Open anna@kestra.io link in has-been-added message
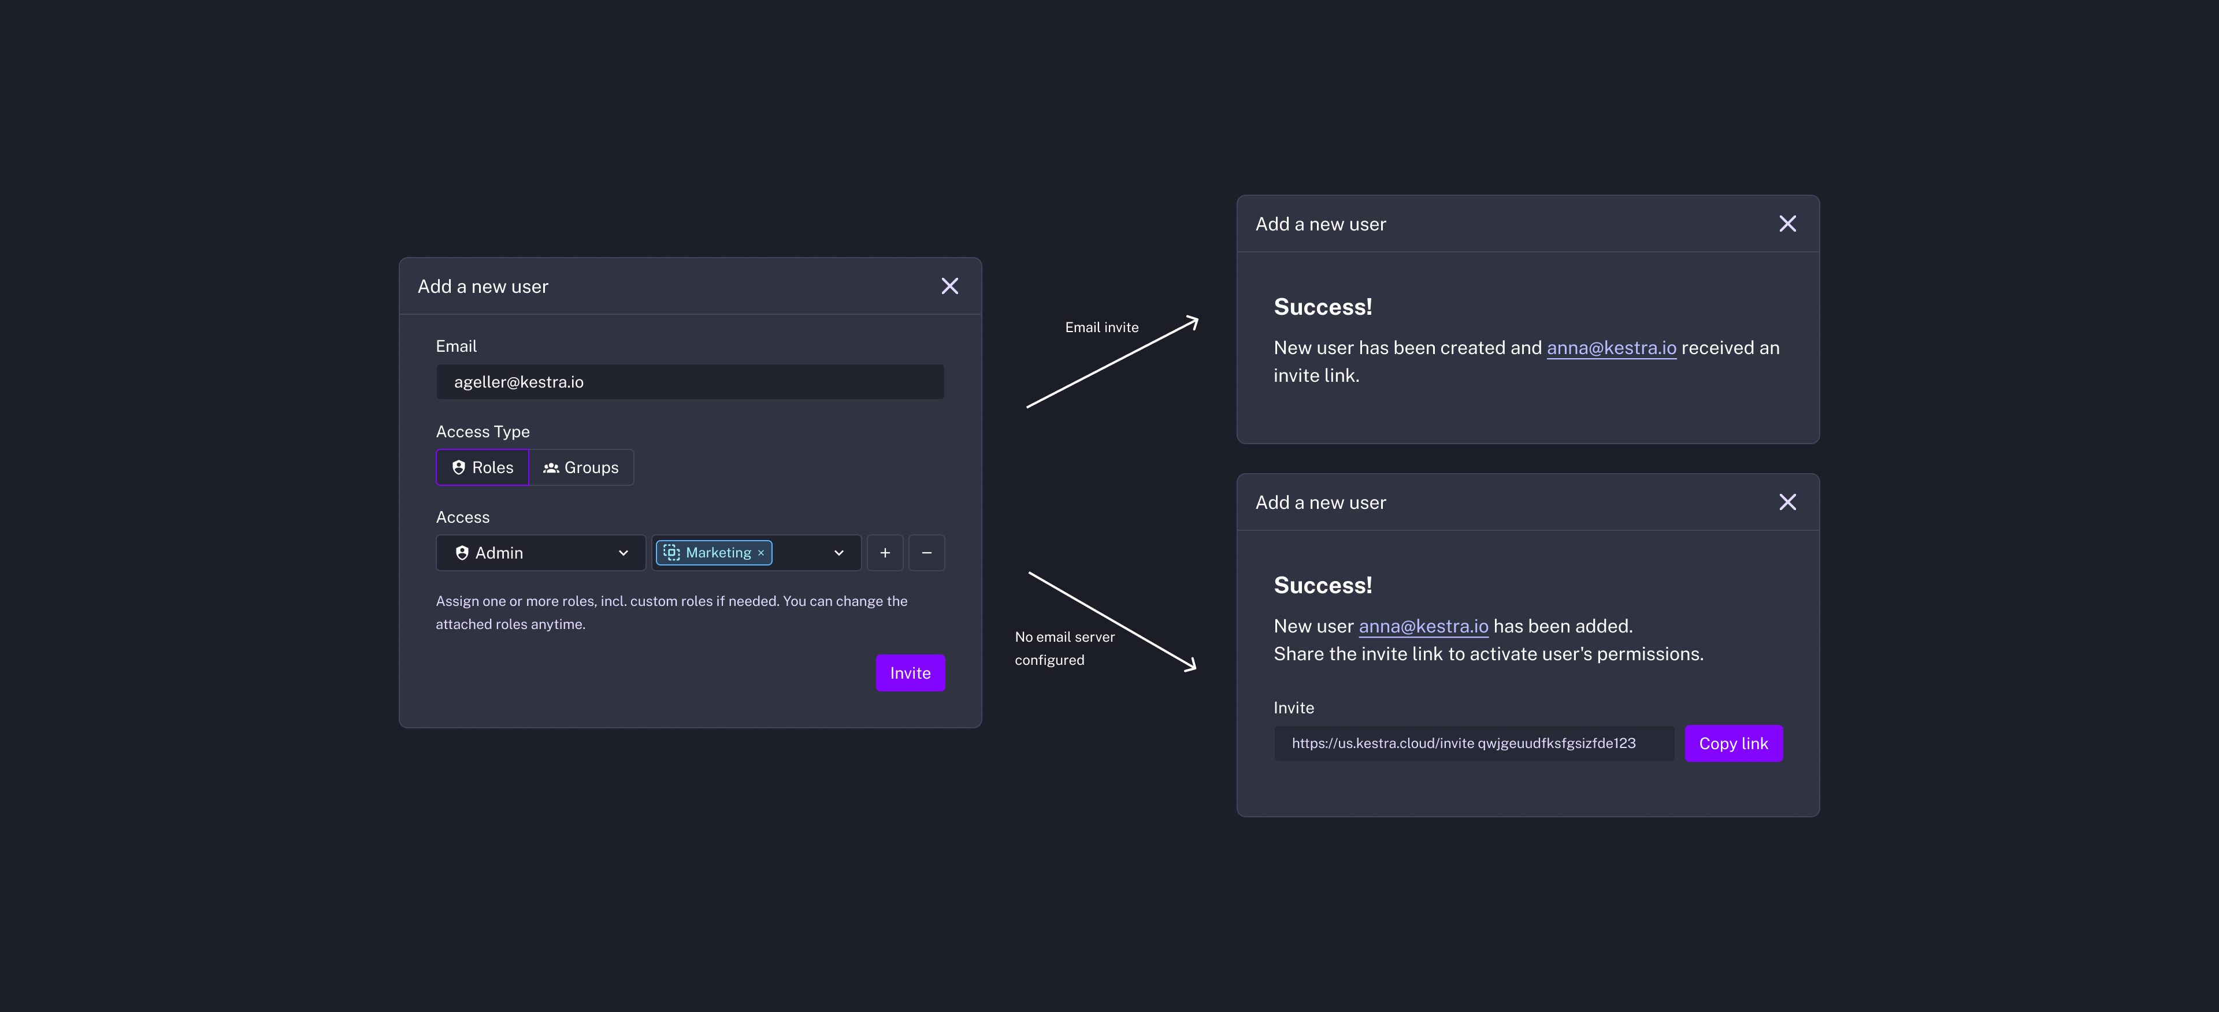The image size is (2219, 1012). (1423, 626)
